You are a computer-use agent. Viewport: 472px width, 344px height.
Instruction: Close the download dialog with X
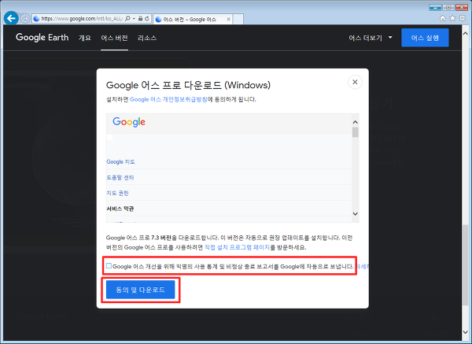click(x=355, y=82)
